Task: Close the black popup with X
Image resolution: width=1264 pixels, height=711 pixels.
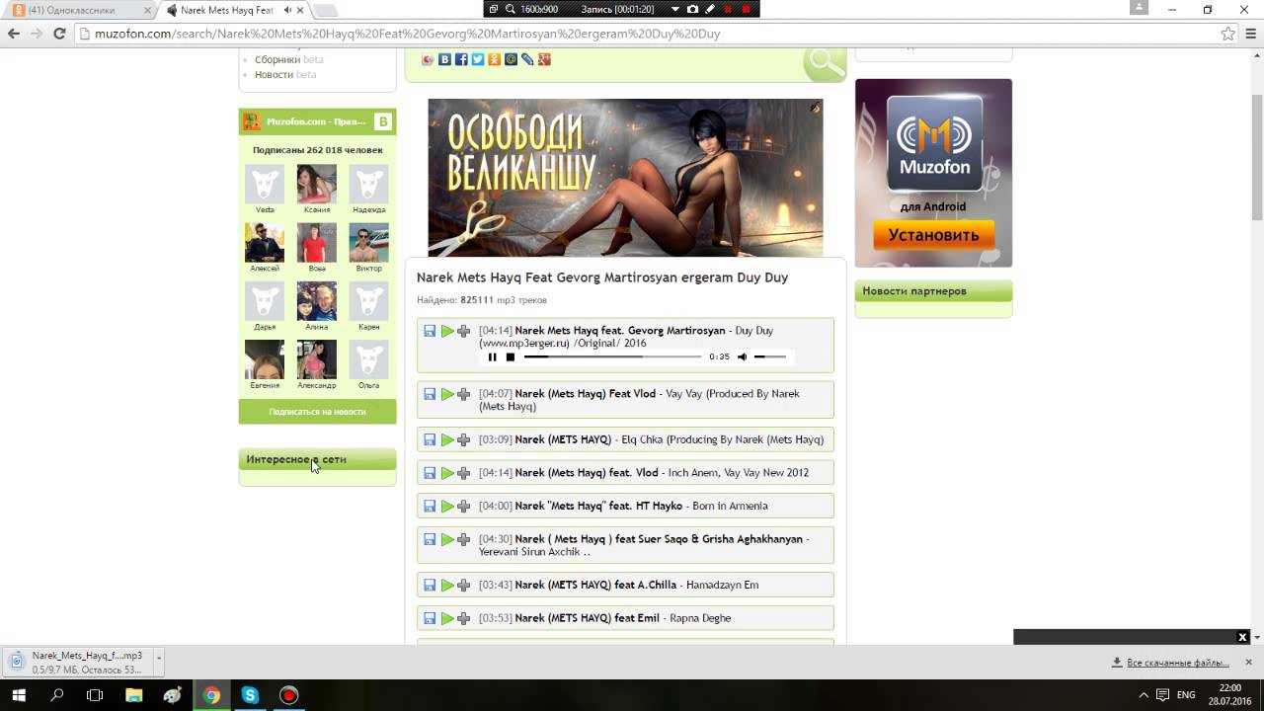Action: click(x=1243, y=637)
